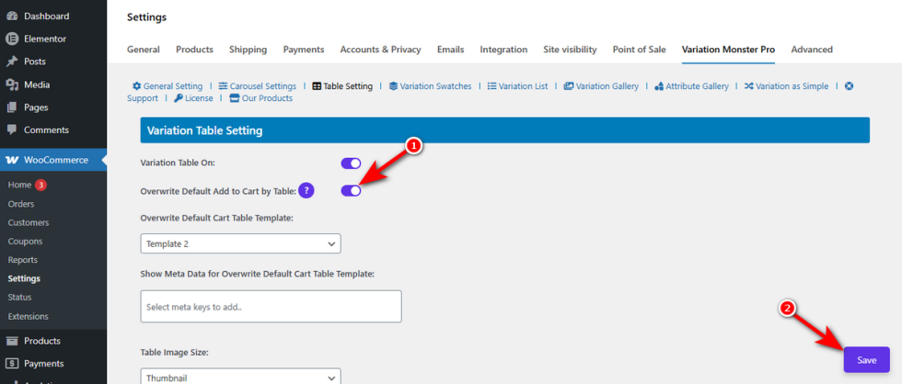This screenshot has width=902, height=384.
Task: Click the WooCommerce logo icon
Action: (11, 160)
